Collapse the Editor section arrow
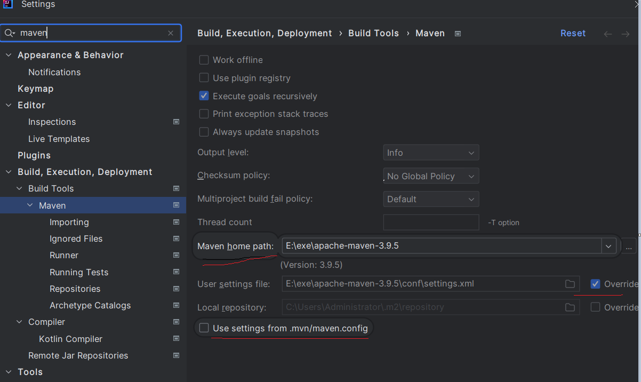Image resolution: width=641 pixels, height=382 pixels. (9, 105)
